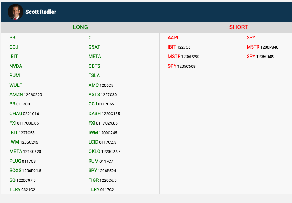This screenshot has height=203, width=292.
Task: Click the short IBIT 1227C61 option
Action: coord(180,47)
